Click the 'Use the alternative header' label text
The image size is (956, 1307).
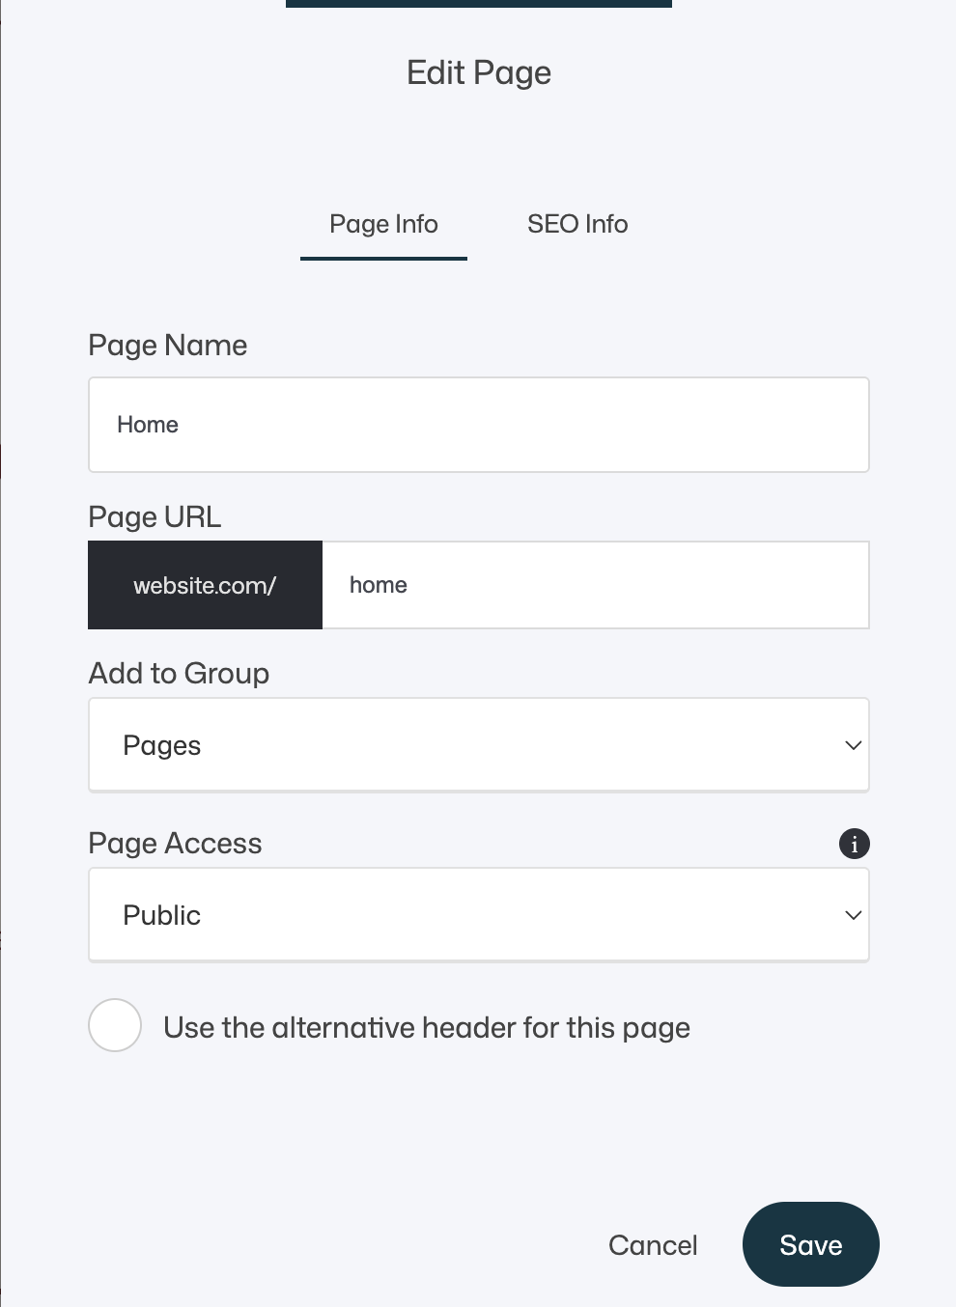(427, 1028)
